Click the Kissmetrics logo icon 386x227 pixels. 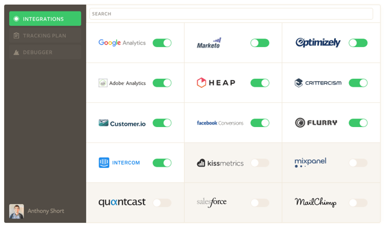coord(201,163)
